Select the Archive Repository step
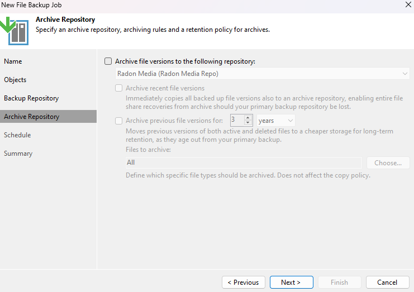Image resolution: width=414 pixels, height=292 pixels. click(48, 116)
